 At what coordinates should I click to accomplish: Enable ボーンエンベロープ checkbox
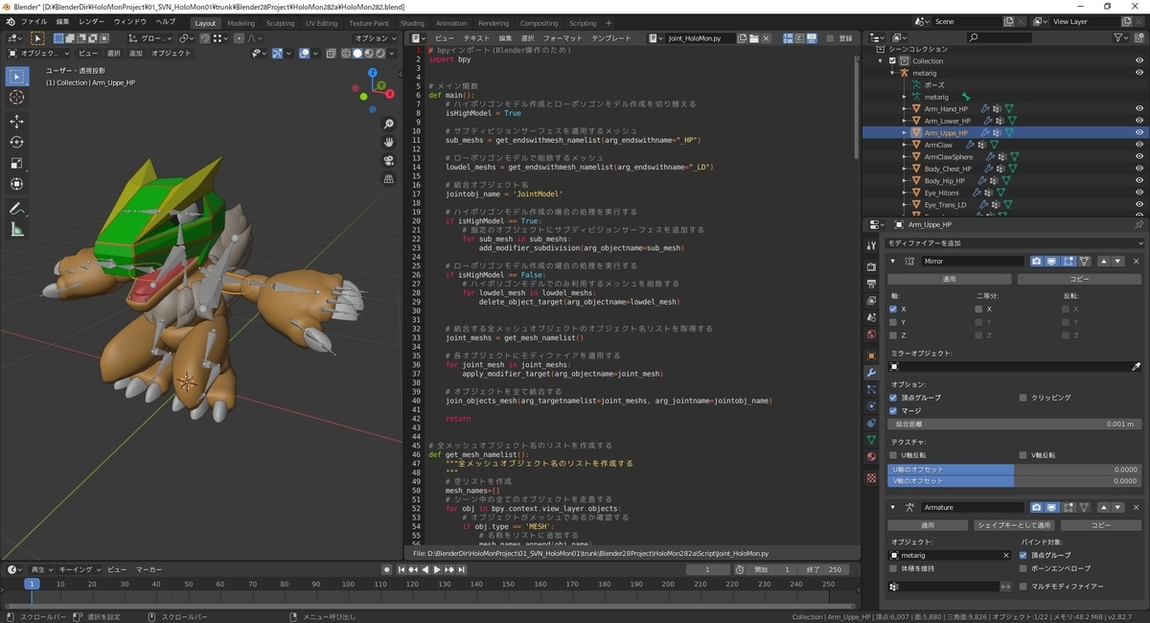coord(1023,568)
